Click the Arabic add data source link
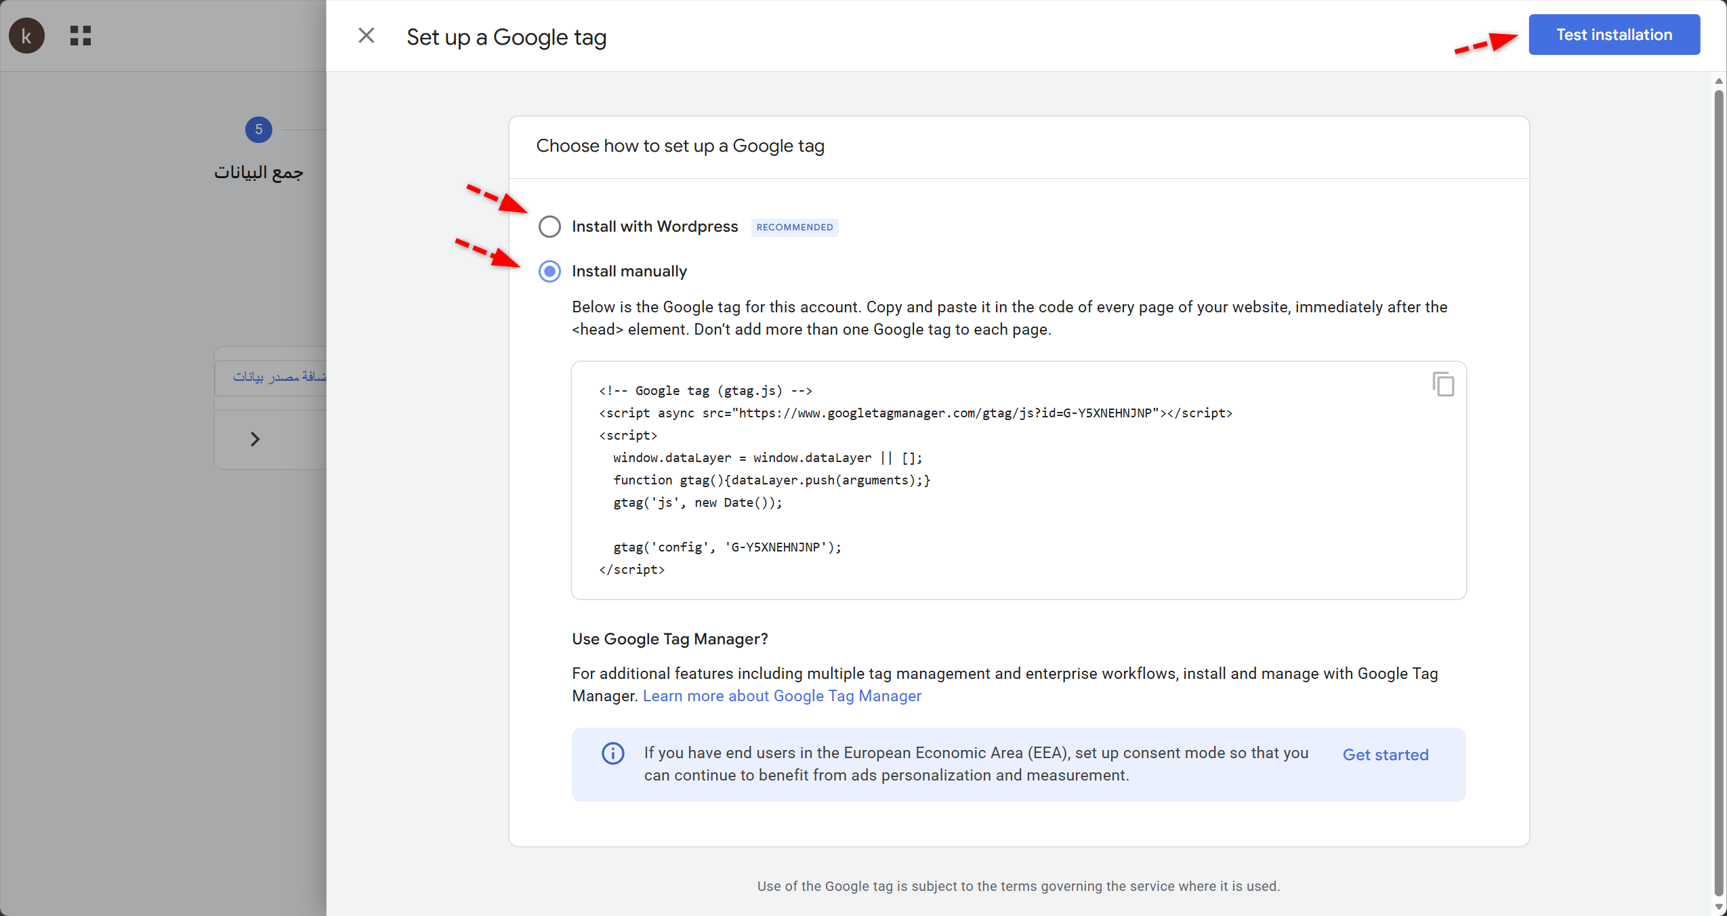1727x916 pixels. [x=280, y=377]
